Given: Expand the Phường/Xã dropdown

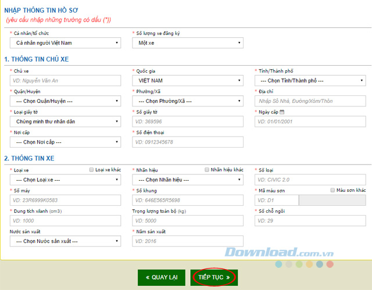Looking at the screenshot, I should point(188,101).
